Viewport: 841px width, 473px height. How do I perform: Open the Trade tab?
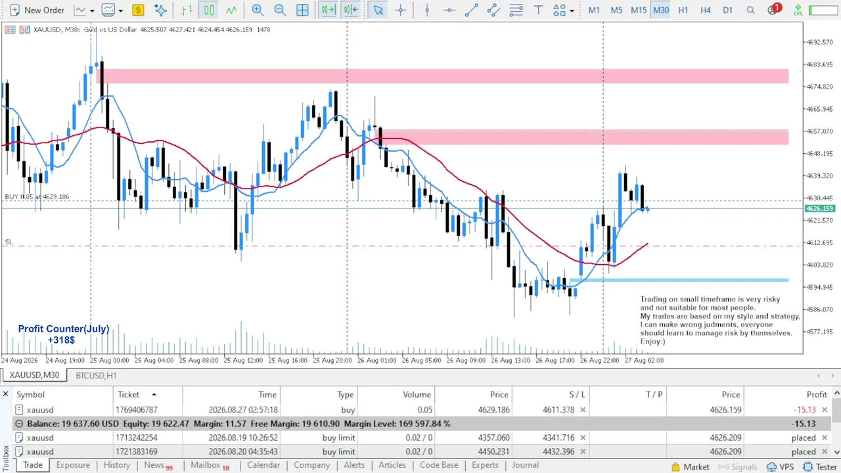33,465
